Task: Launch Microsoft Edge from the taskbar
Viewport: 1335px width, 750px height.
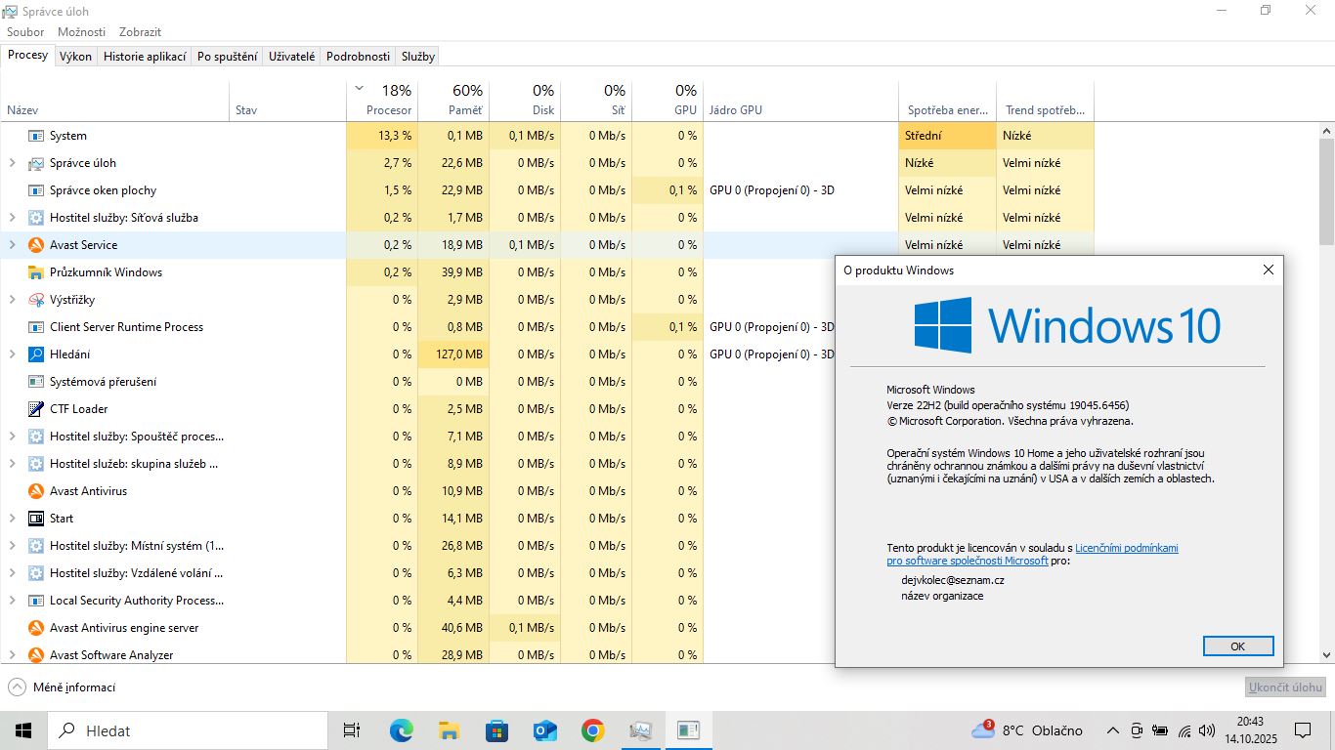Action: click(402, 730)
